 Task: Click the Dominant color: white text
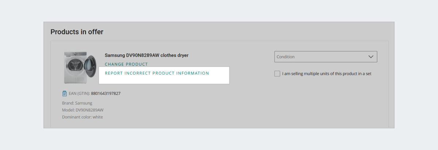pos(82,117)
